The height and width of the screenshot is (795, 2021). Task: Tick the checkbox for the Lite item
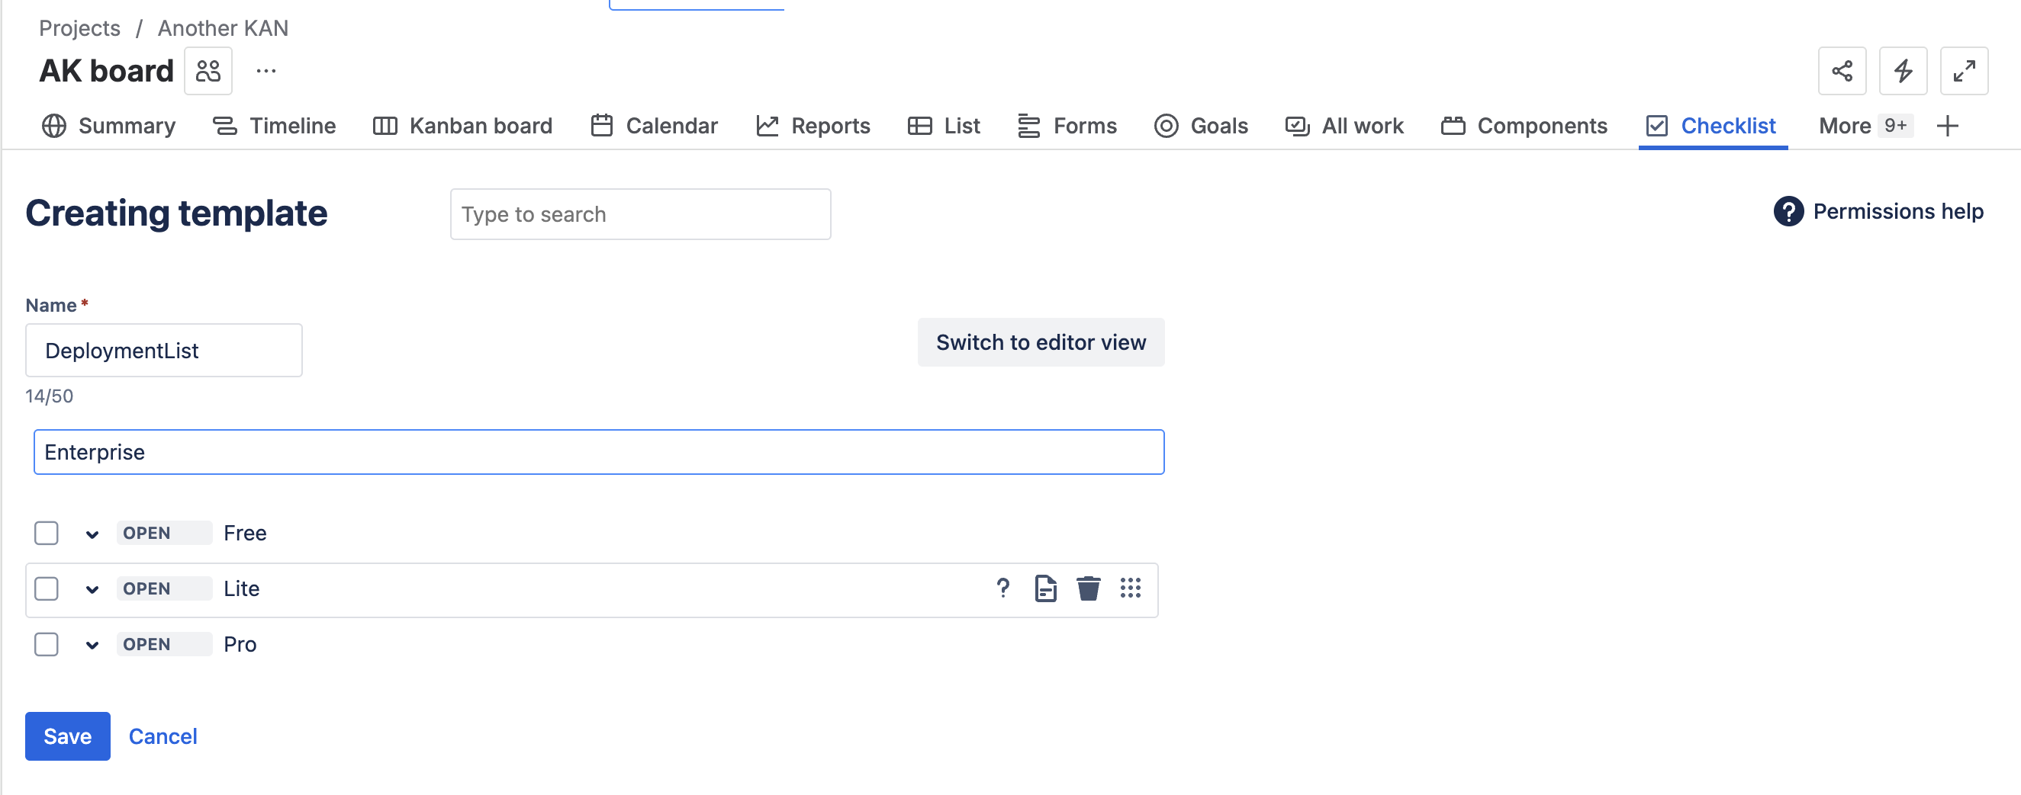pyautogui.click(x=47, y=588)
